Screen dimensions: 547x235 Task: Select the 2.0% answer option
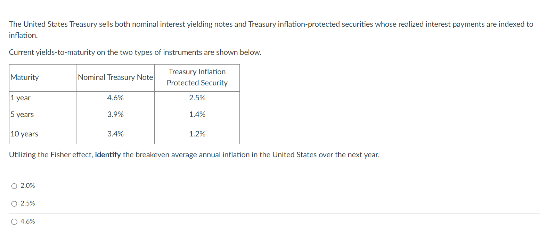[14, 186]
